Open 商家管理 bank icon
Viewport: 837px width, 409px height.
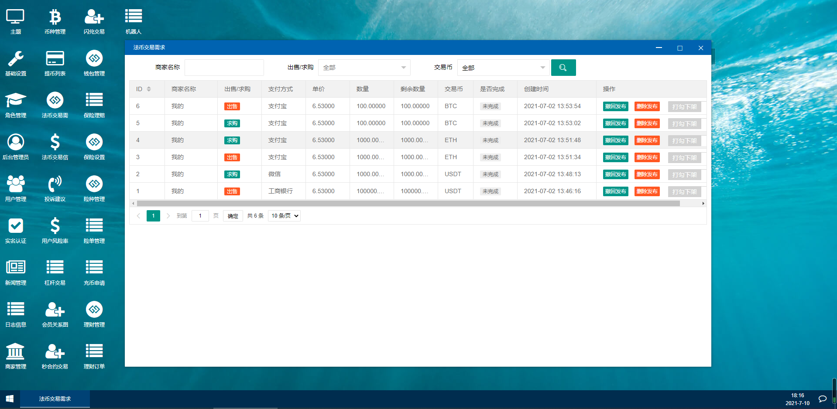click(x=15, y=356)
